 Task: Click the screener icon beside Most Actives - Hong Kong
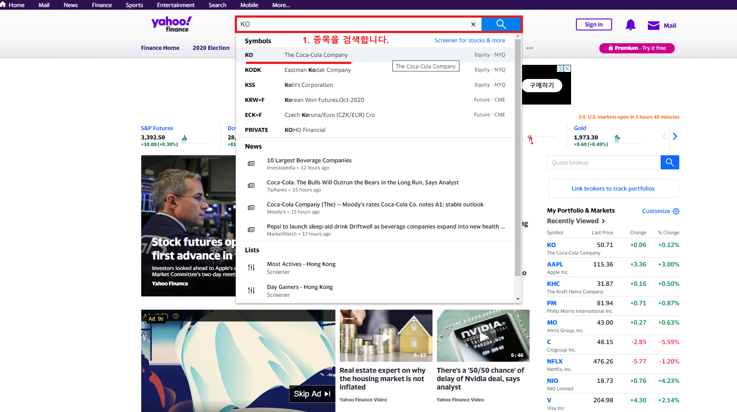pos(251,267)
